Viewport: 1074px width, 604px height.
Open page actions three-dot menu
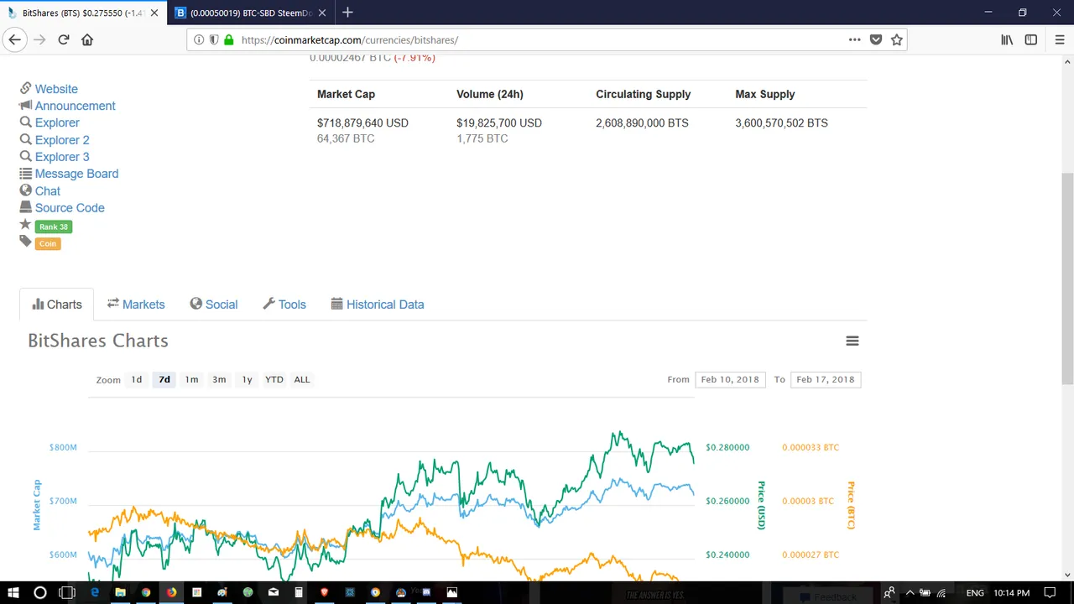coord(854,39)
